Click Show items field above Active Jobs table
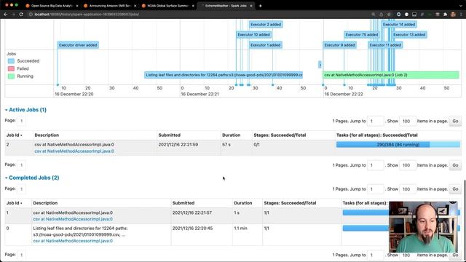Viewport: 466px width, 262px height. point(407,122)
